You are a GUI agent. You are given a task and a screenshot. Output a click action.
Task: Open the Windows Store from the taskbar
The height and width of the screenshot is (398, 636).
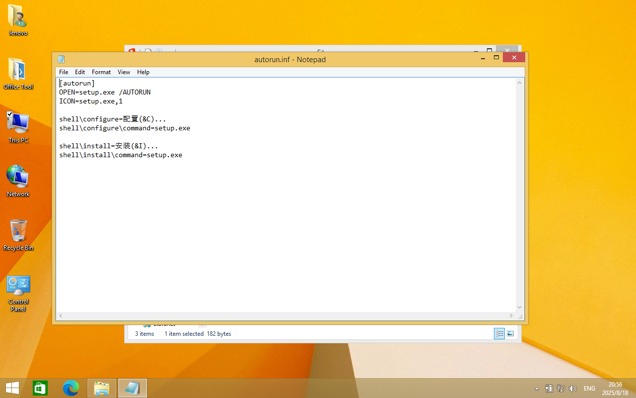point(40,388)
